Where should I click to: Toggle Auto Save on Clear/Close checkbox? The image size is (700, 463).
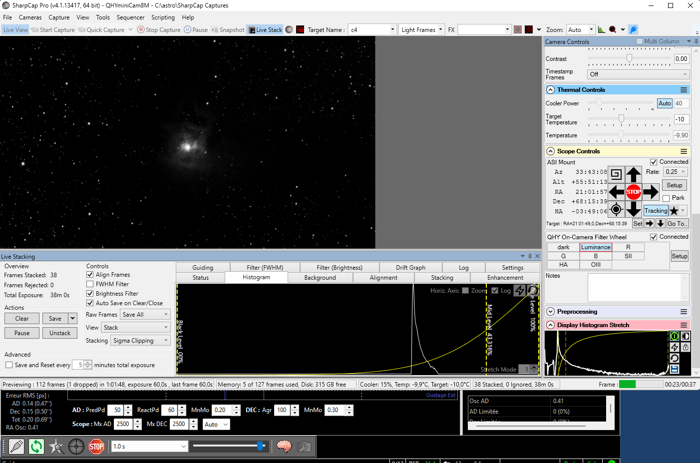[x=90, y=303]
